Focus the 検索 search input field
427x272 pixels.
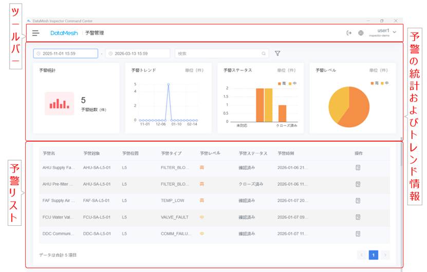point(218,53)
